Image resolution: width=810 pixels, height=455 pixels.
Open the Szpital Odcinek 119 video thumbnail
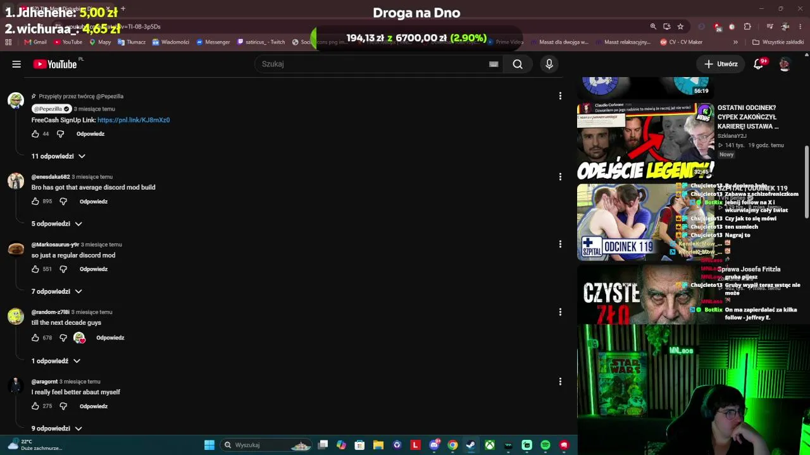[x=645, y=222]
